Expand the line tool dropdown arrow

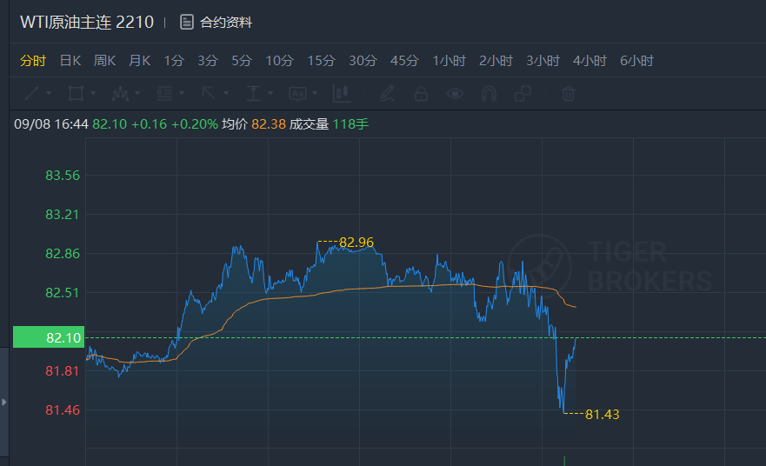click(49, 93)
